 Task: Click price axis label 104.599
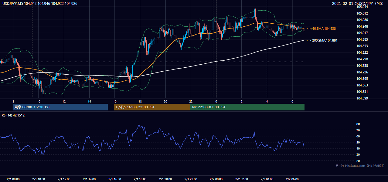[x=362, y=98]
